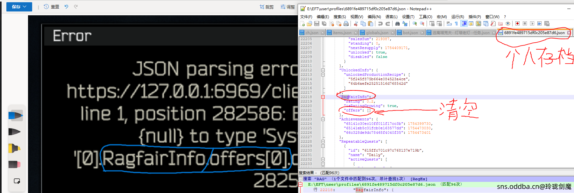Image resolution: width=574 pixels, height=193 pixels.
Task: Click the Print icon in Notepad++ toolbar
Action: point(346,24)
